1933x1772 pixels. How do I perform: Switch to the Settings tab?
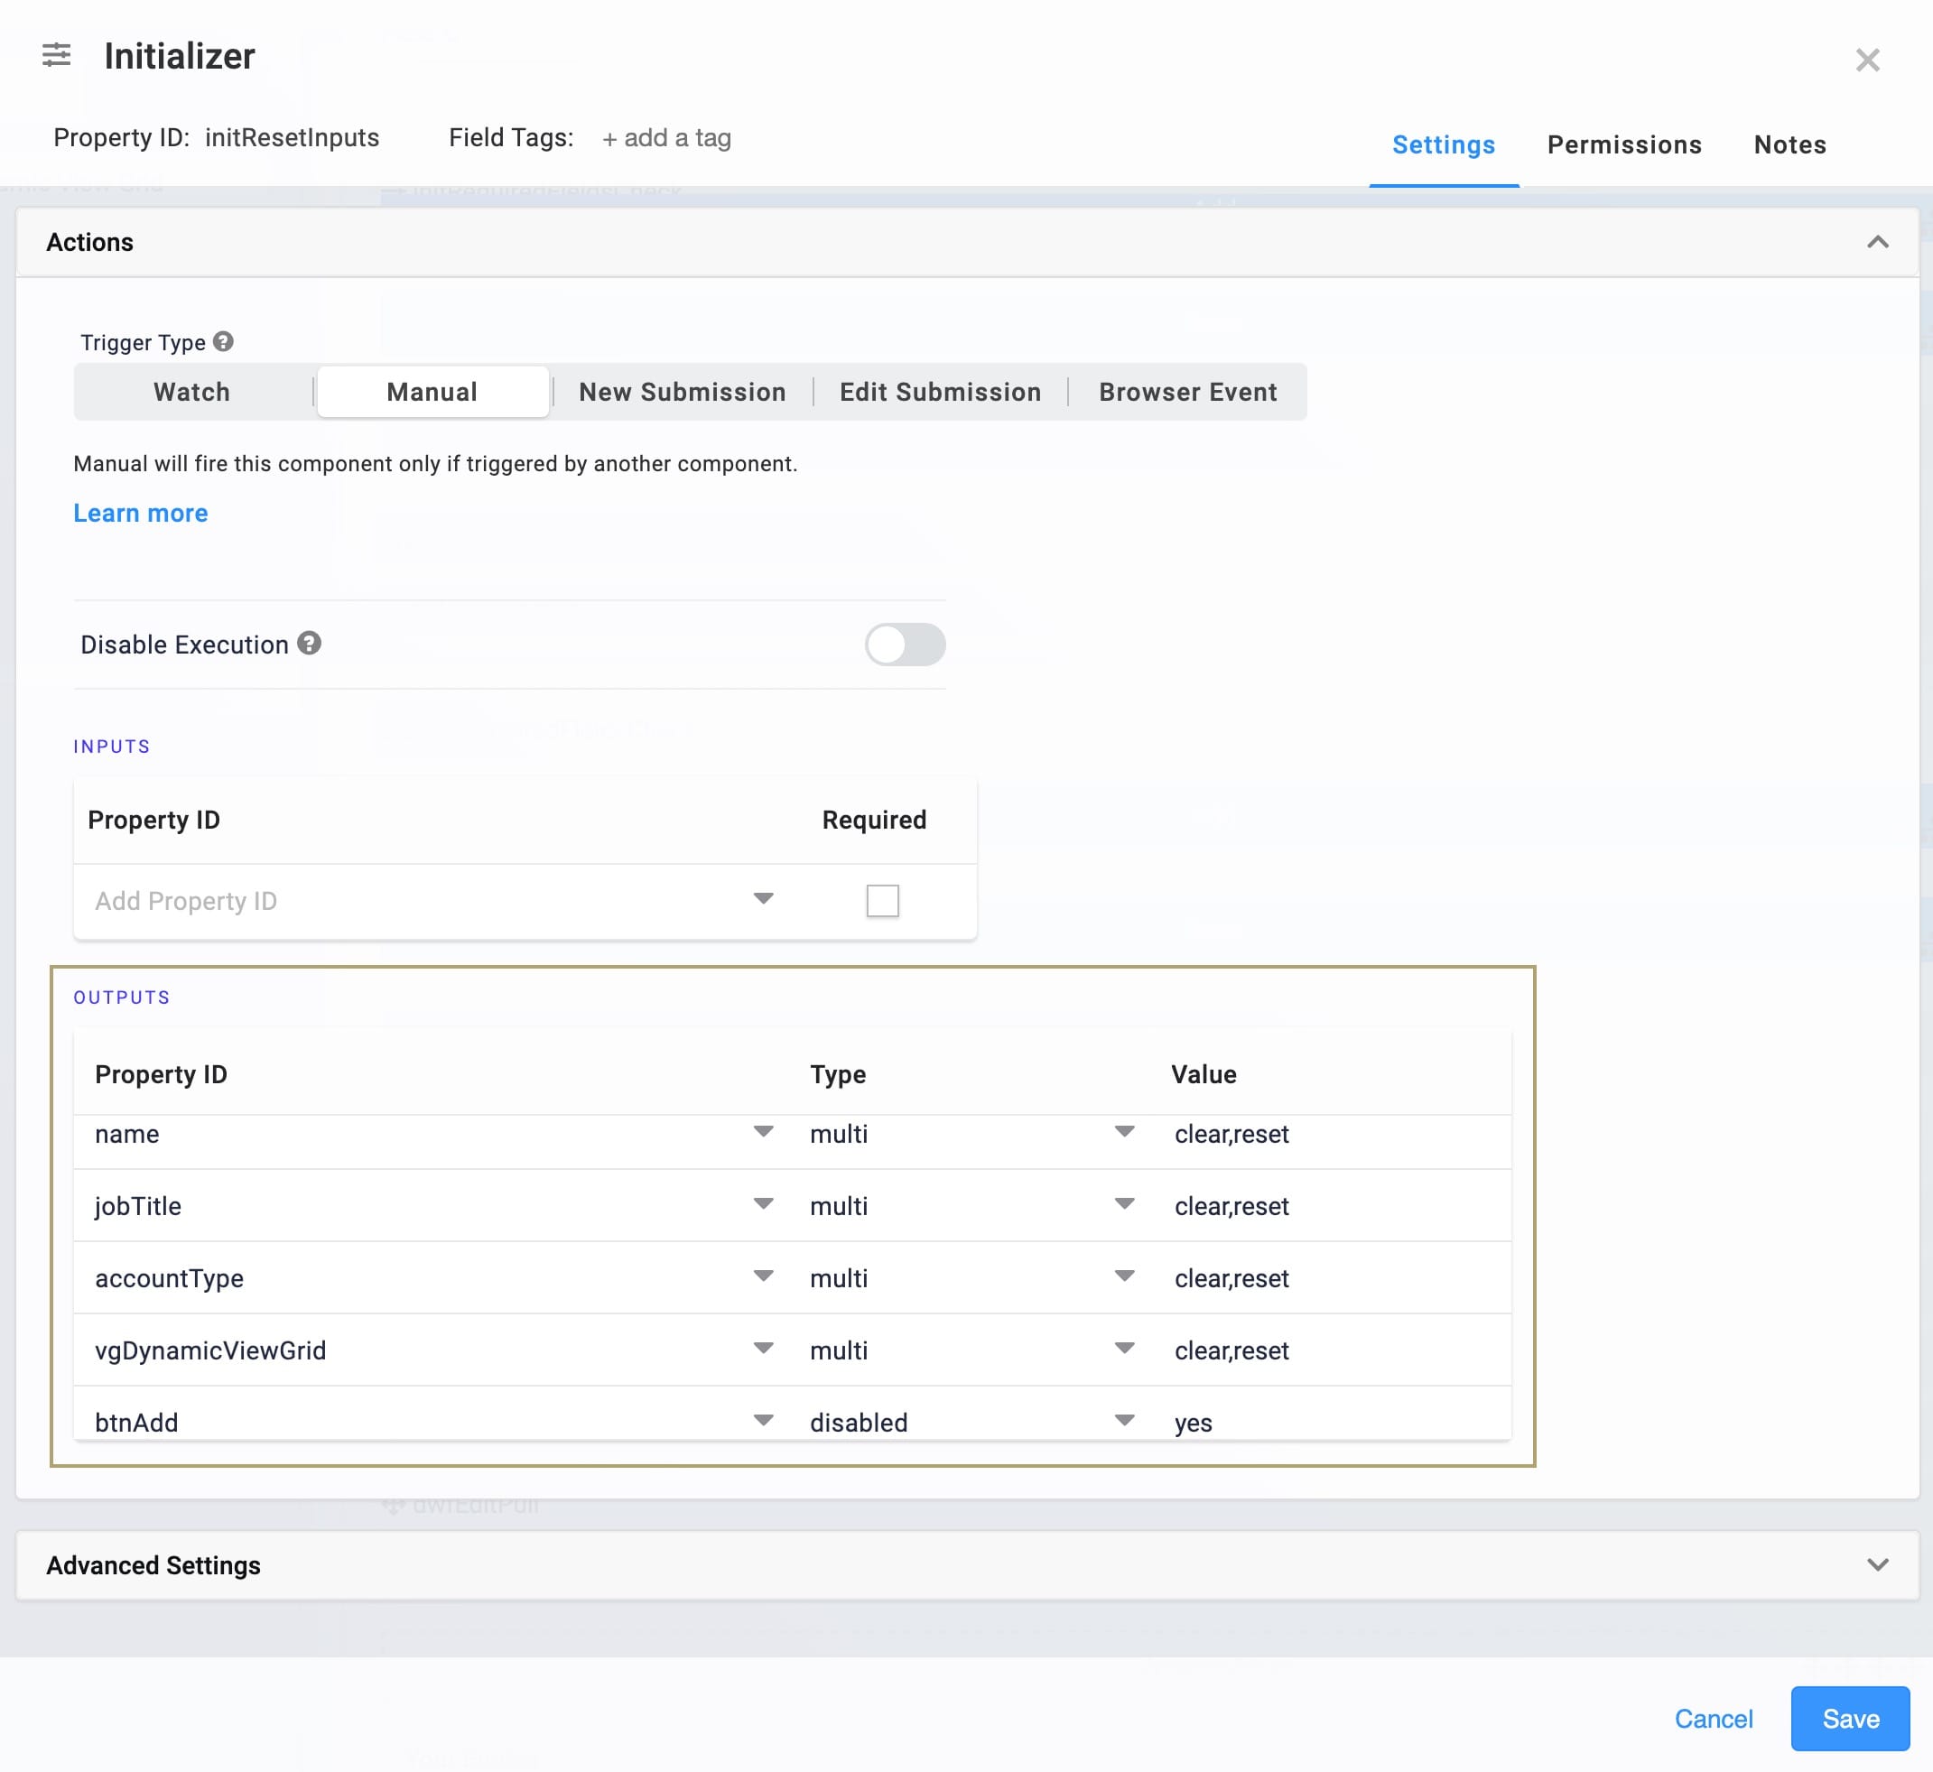[x=1443, y=144]
